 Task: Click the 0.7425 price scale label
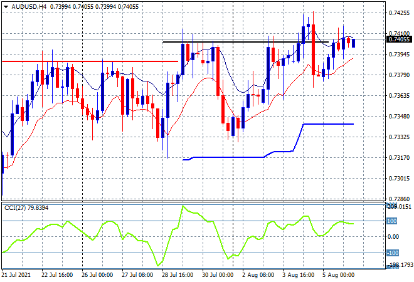[400, 13]
